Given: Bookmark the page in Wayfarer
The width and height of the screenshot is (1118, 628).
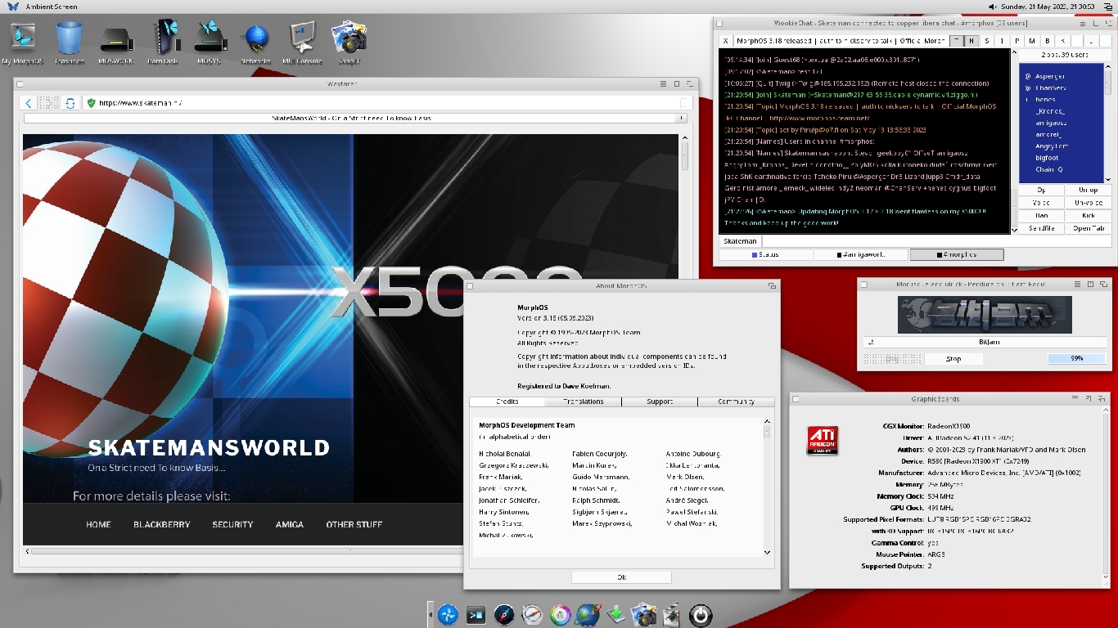Looking at the screenshot, I should pos(685,103).
